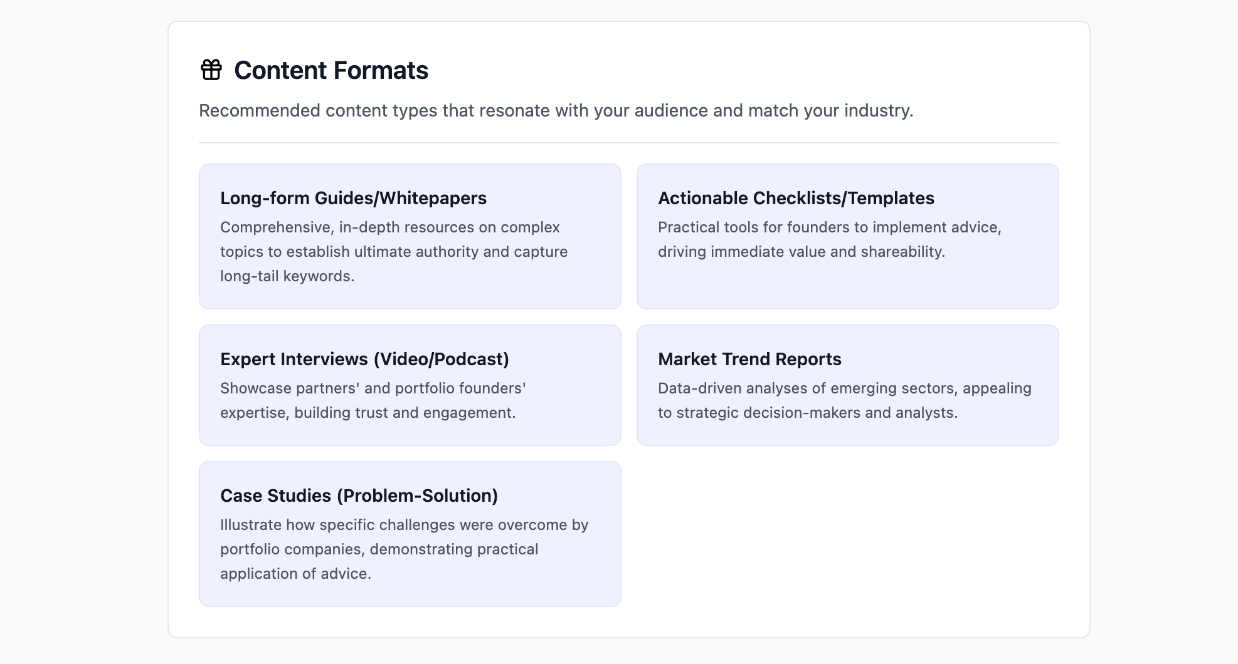Select the Market Trend Reports card title
The width and height of the screenshot is (1238, 664).
749,359
